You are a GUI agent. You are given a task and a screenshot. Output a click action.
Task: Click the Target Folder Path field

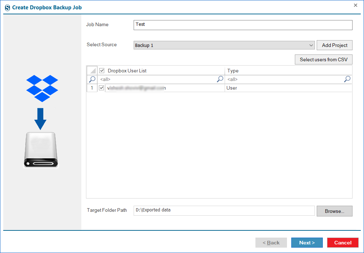click(224, 211)
